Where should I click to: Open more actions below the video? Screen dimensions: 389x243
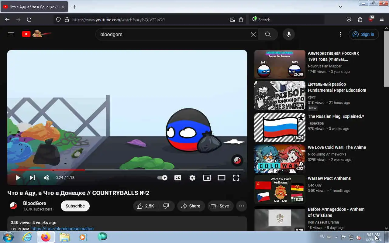242,206
